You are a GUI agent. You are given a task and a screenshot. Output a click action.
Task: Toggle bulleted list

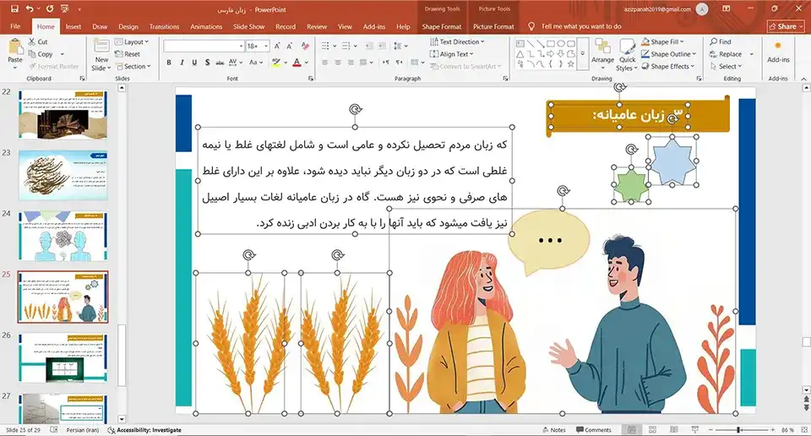tap(325, 46)
